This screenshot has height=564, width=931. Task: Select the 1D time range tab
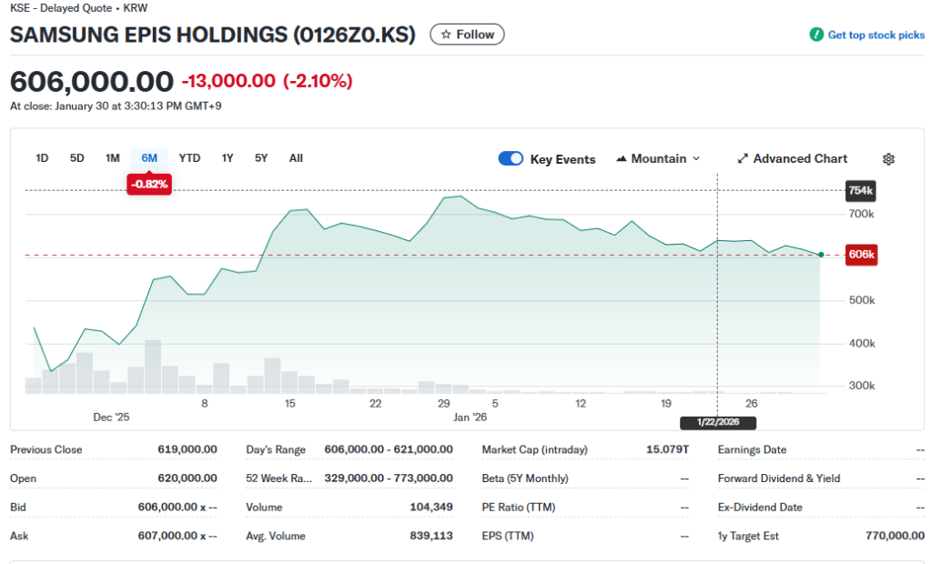42,158
